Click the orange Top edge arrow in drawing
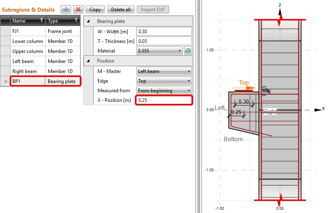The image size is (328, 213). coord(244,88)
